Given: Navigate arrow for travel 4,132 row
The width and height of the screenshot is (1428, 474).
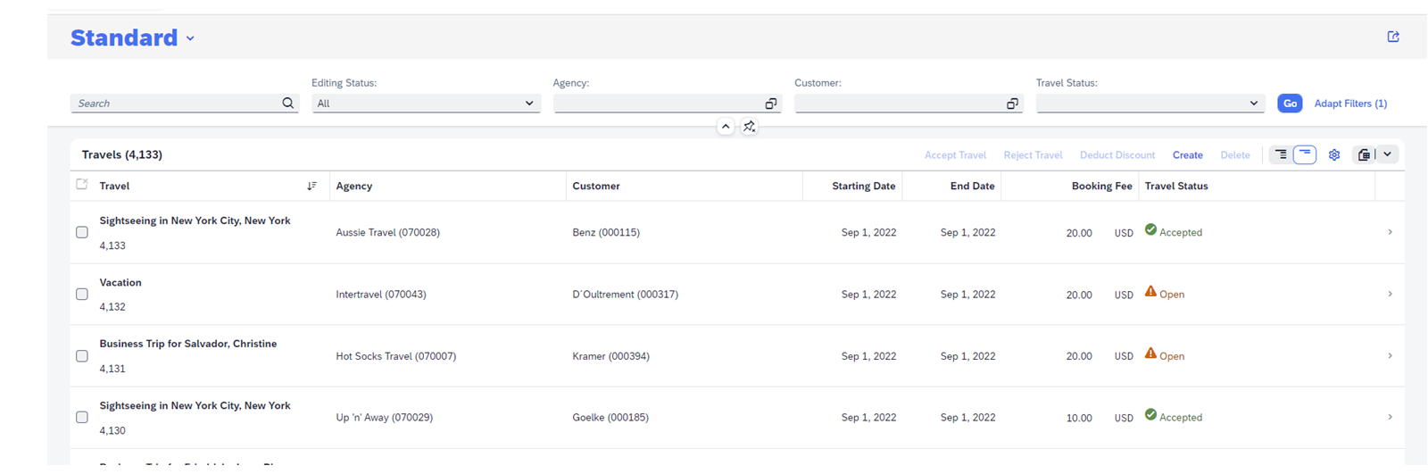Looking at the screenshot, I should coord(1390,294).
